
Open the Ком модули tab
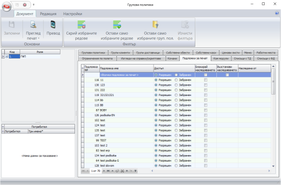tap(221, 59)
